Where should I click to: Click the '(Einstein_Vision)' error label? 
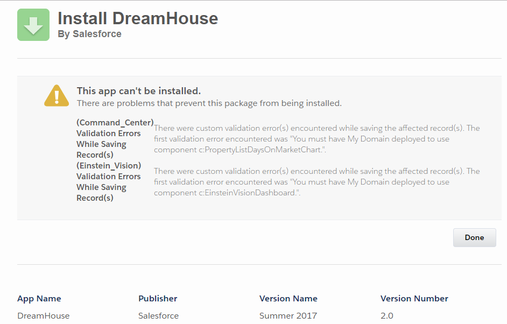click(x=109, y=166)
